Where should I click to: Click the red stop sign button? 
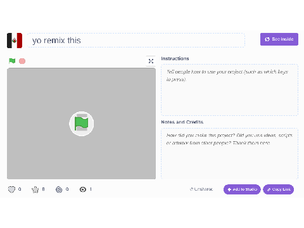coord(22,61)
